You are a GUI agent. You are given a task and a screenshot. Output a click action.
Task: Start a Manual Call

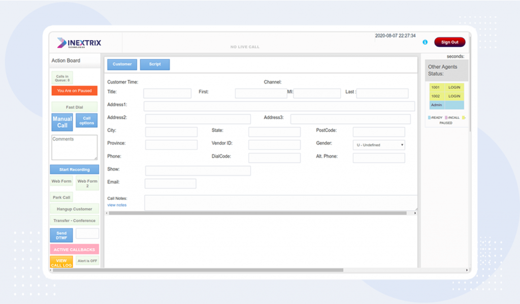coord(61,122)
